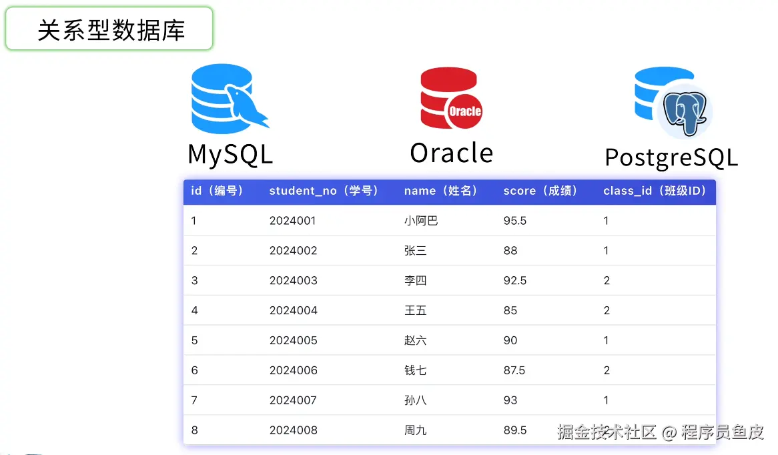Select id cell 8 in 周九 row
The image size is (778, 455).
[195, 430]
